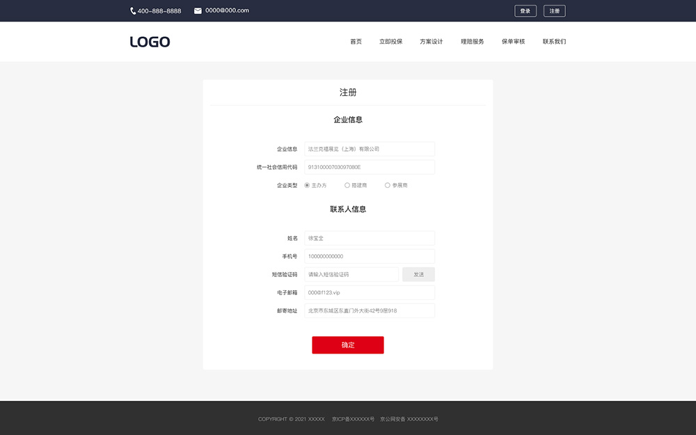The height and width of the screenshot is (435, 696).
Task: Choose the 参展商 enterprise type
Action: 388,185
